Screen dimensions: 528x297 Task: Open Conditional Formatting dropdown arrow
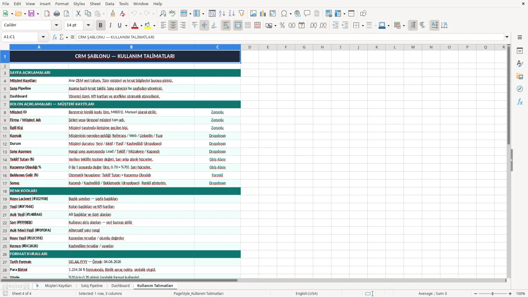pos(403,26)
